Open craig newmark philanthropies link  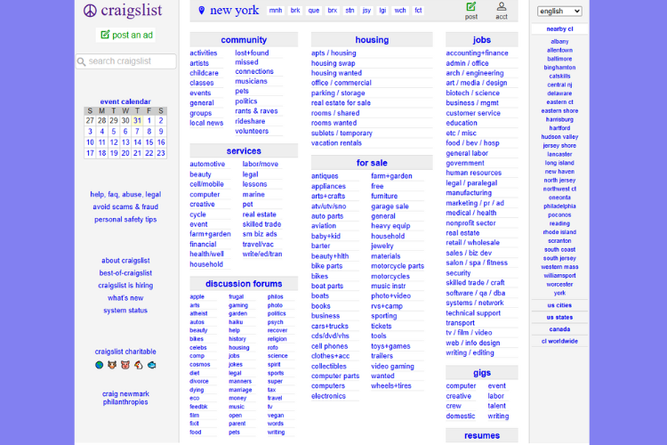coord(125,398)
